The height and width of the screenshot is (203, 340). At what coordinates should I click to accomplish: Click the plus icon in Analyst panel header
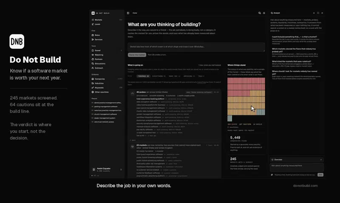(314, 13)
